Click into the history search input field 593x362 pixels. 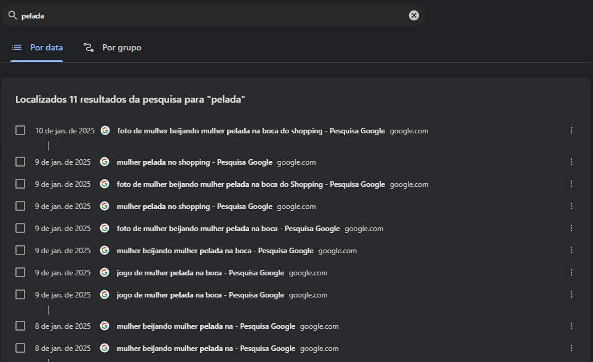click(x=213, y=16)
